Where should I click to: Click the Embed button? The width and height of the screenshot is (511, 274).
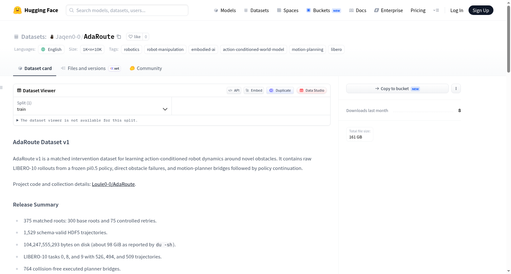254,90
